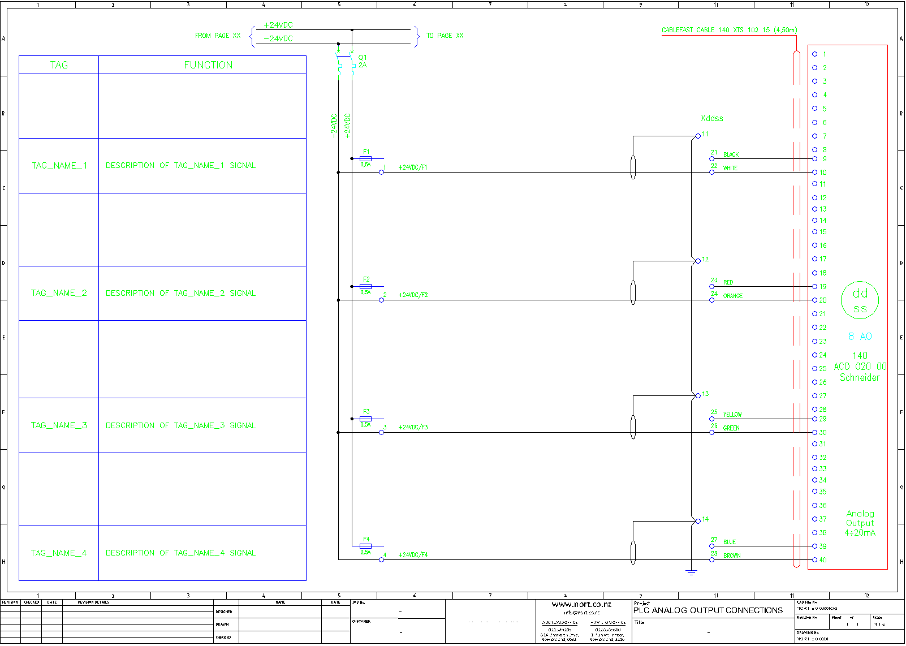Click module pin 1 terminal circle
The image size is (906, 646).
coord(814,54)
